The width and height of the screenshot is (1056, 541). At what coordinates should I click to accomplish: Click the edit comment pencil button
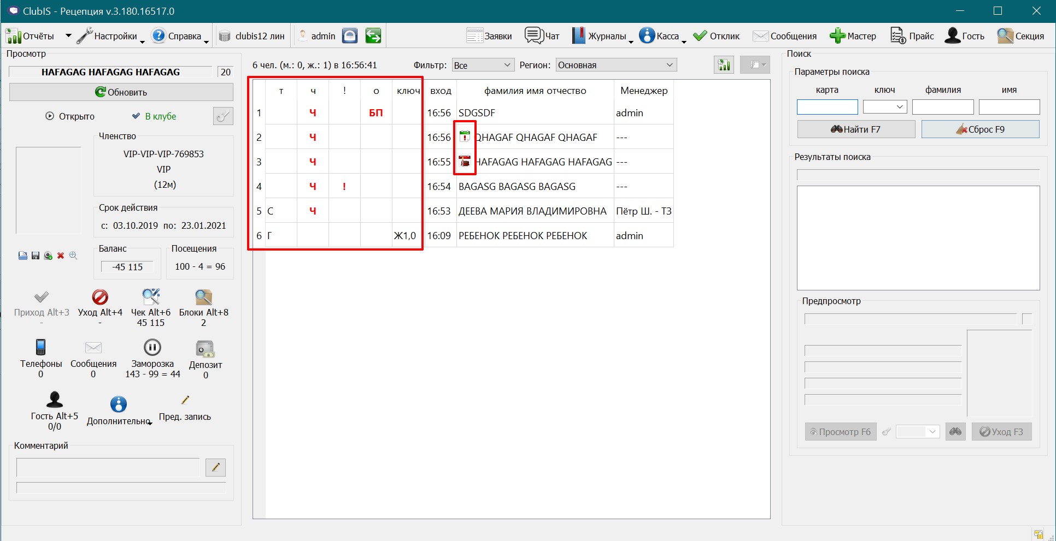(x=215, y=467)
